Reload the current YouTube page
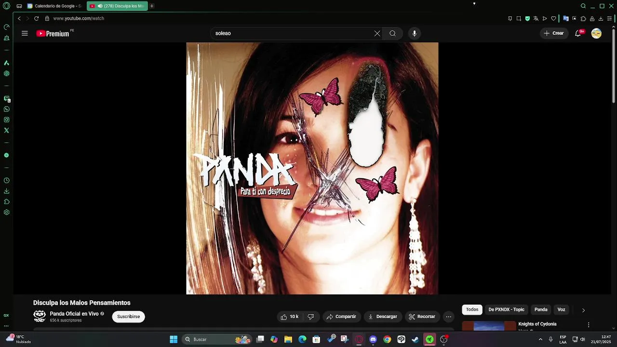 [36, 18]
